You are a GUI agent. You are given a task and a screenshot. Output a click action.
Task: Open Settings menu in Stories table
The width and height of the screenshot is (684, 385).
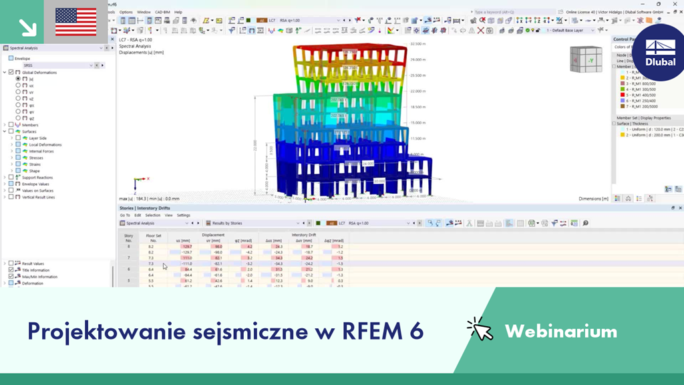click(x=183, y=215)
